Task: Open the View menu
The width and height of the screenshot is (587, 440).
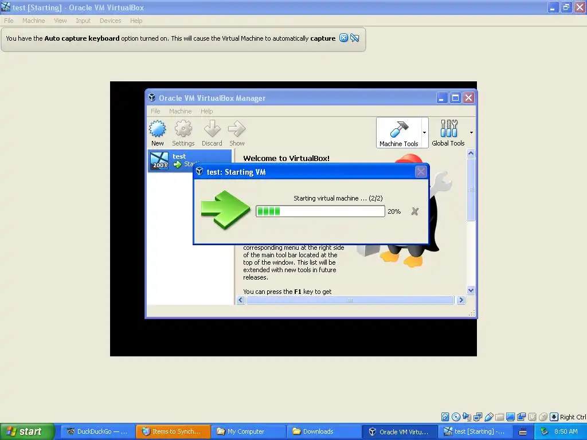Action: (x=60, y=21)
